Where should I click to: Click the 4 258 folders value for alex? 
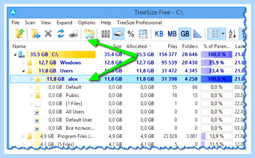click(x=191, y=79)
